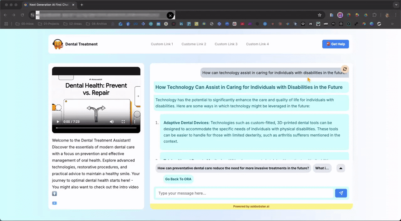Open Custom Link 4
Viewport: 401px width, 221px height.
click(257, 44)
